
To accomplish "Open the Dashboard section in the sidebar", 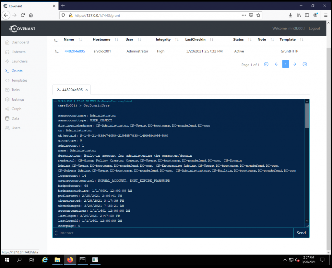I will 20,42.
